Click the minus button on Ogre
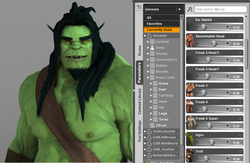 (x=197, y=142)
